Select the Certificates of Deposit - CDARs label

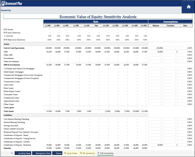pos(17,142)
